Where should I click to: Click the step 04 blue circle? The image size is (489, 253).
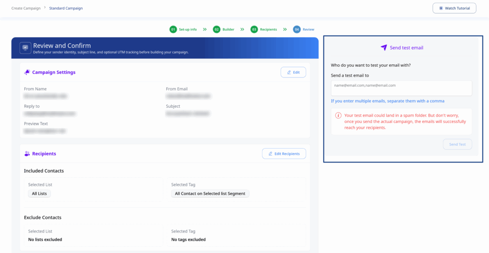click(297, 30)
